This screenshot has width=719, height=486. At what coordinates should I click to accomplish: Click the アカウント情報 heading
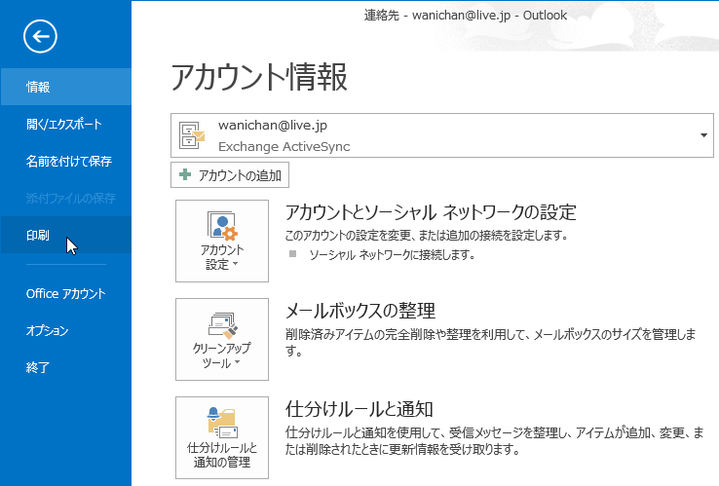tap(259, 77)
